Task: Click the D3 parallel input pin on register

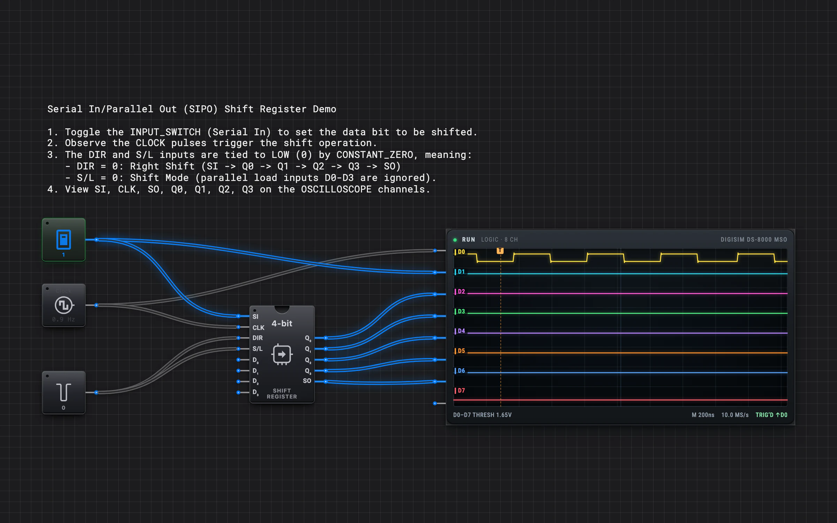Action: point(239,392)
